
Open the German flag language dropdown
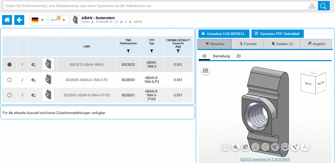[38, 20]
